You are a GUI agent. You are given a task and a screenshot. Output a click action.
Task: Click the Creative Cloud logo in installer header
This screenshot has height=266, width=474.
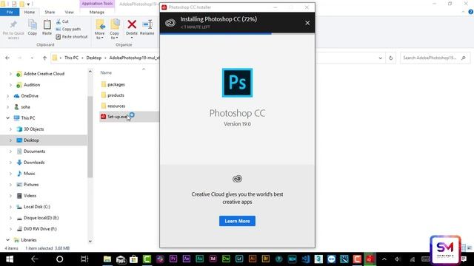pyautogui.click(x=170, y=23)
